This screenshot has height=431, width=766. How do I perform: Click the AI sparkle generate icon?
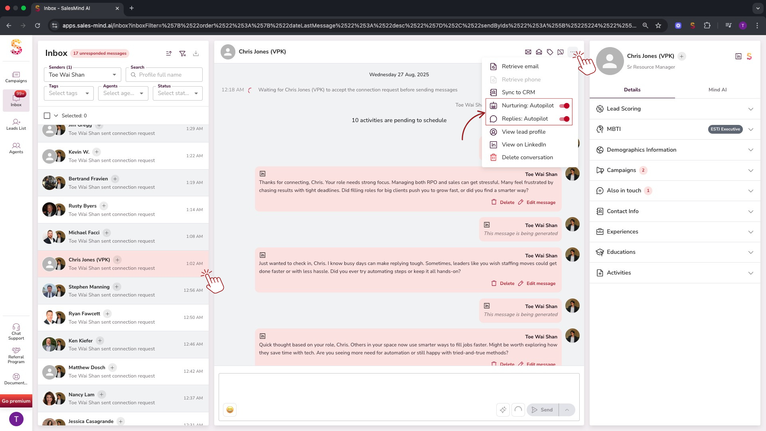pyautogui.click(x=503, y=410)
